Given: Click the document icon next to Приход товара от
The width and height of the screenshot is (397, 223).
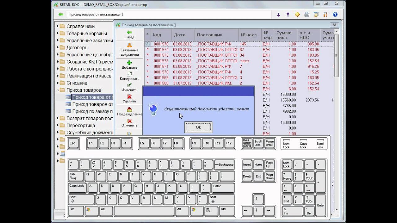Looking at the screenshot, I should [x=68, y=97].
